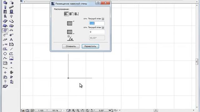This screenshot has width=200, height=112.
Task: Click the Отменить button
Action: (x=71, y=46)
